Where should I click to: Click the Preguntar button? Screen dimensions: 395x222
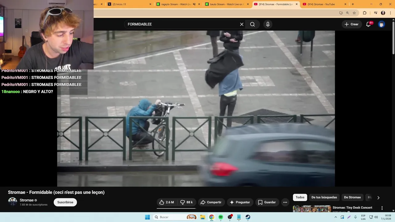click(x=240, y=202)
